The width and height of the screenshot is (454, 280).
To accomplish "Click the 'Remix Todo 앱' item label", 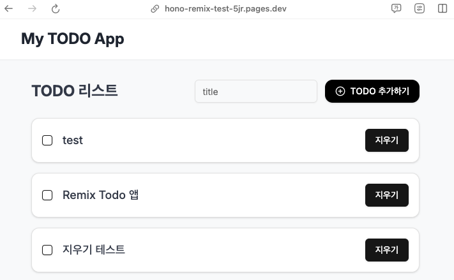I will [100, 195].
